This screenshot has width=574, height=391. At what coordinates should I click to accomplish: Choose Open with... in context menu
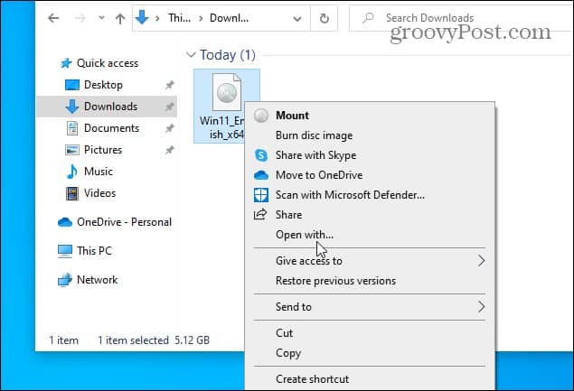(304, 235)
